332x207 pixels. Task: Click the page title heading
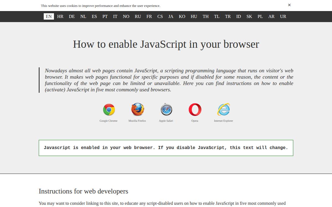coord(166,44)
